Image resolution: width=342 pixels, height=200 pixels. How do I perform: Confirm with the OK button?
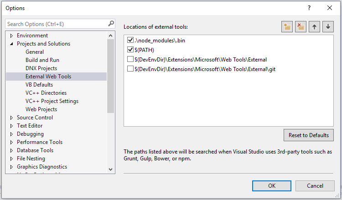[x=272, y=186]
